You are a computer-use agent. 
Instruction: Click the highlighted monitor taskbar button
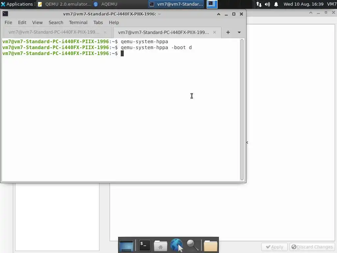(212, 4)
